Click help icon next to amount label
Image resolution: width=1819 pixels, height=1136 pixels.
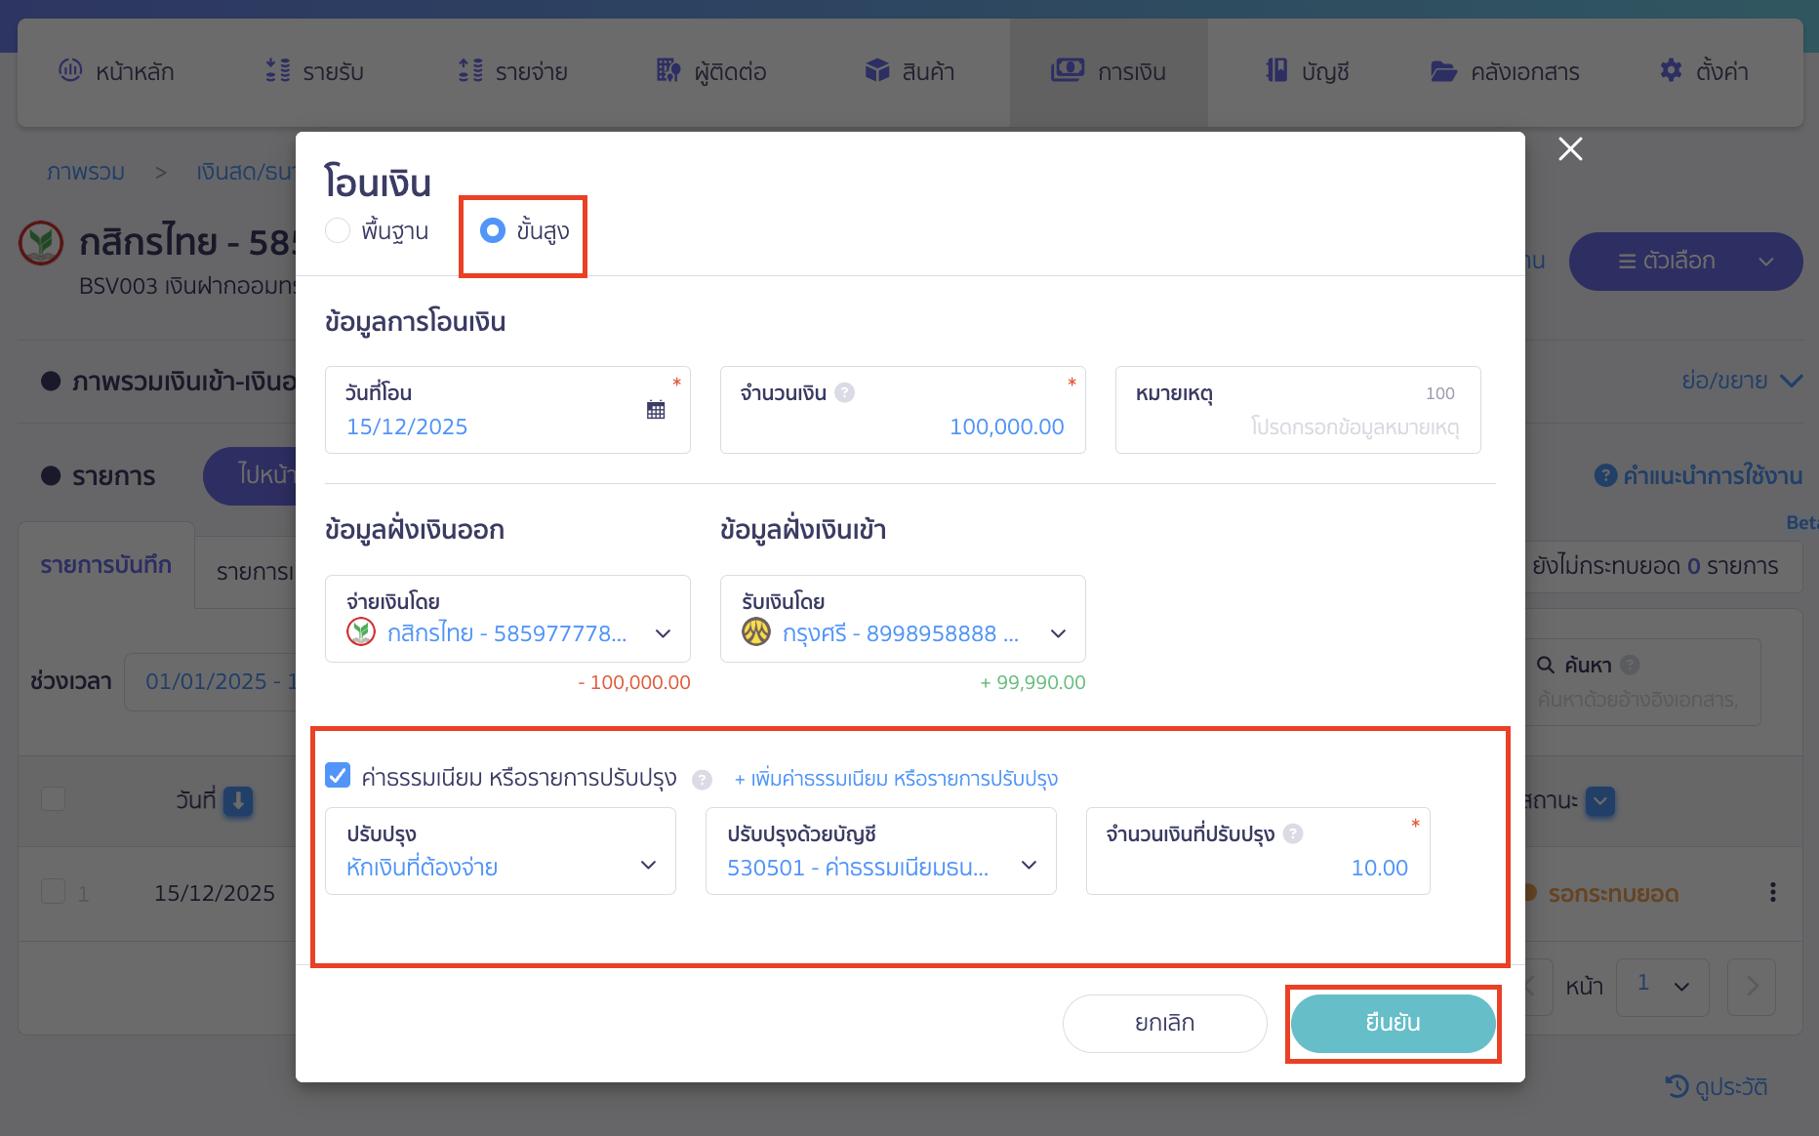tap(845, 392)
